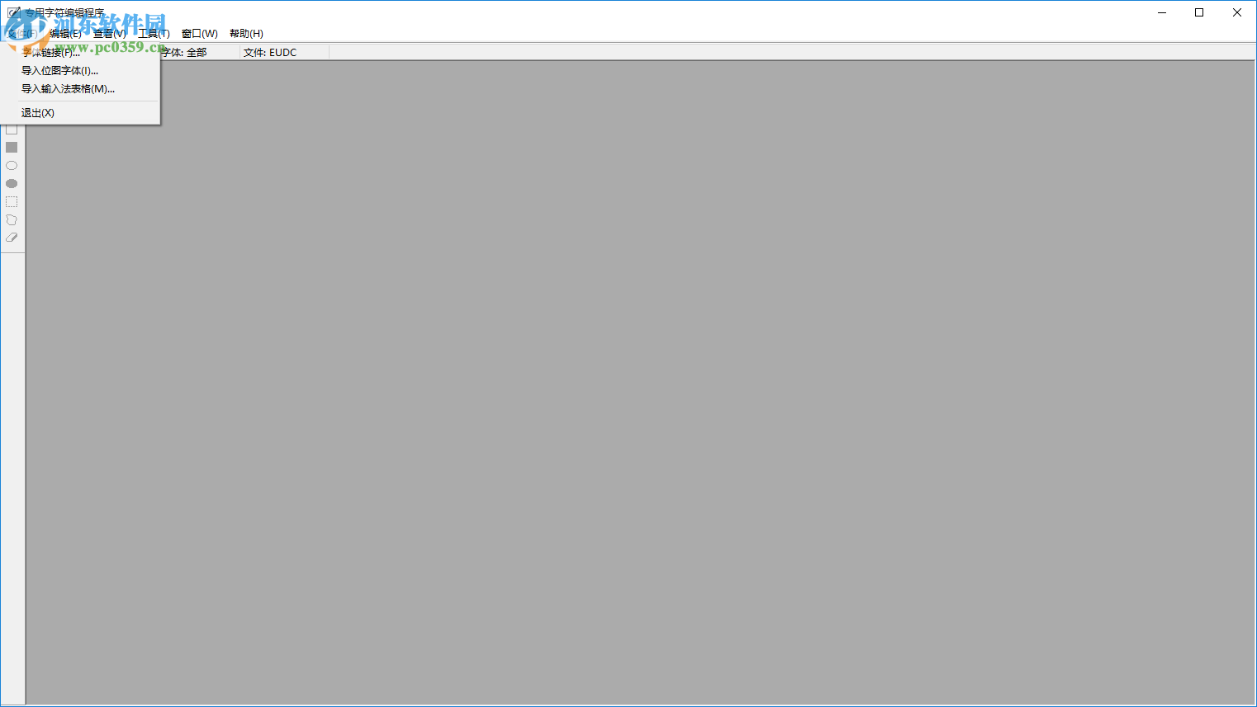Image resolution: width=1257 pixels, height=707 pixels.
Task: Choose 字体链接(F)... from the menu
Action: 81,53
